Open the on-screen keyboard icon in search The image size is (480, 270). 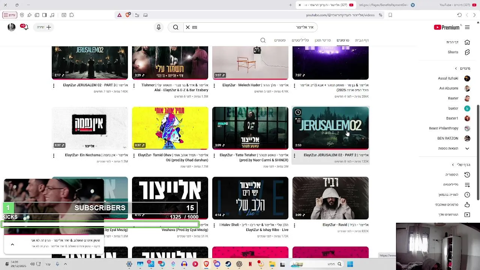(195, 27)
